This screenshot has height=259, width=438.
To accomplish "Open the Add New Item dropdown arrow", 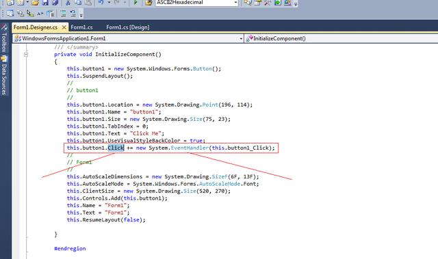I will (27, 3).
